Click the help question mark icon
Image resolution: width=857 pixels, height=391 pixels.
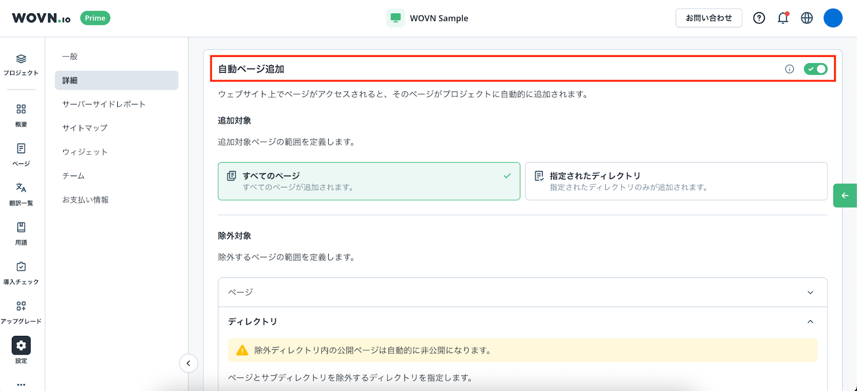[x=759, y=18]
